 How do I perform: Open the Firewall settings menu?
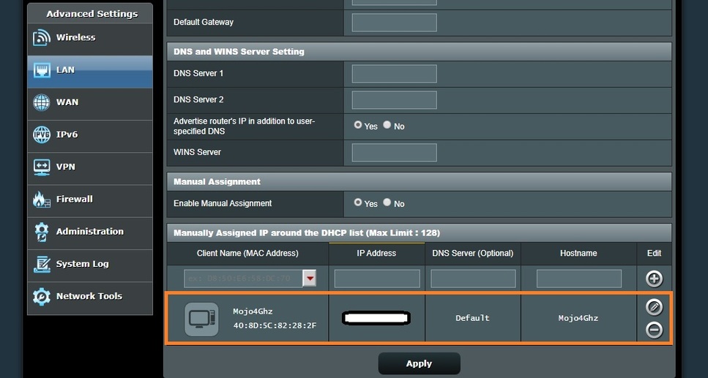[90, 200]
